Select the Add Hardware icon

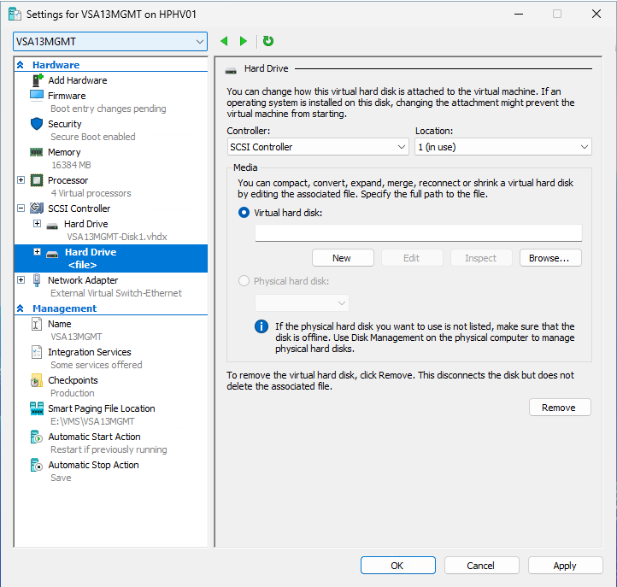38,80
